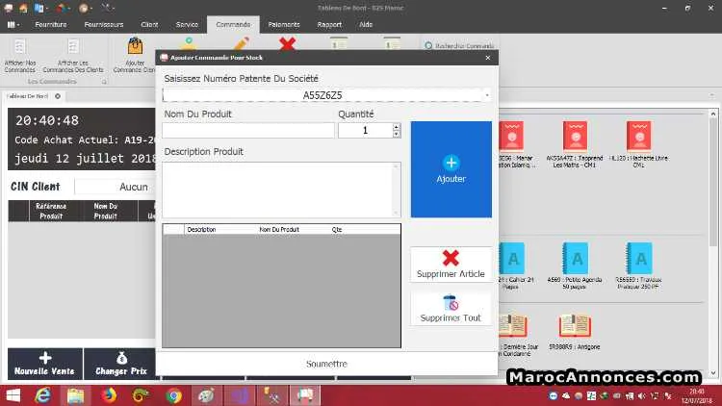Select the Petite Agenda 50 pages product
The image size is (722, 406).
click(x=574, y=266)
